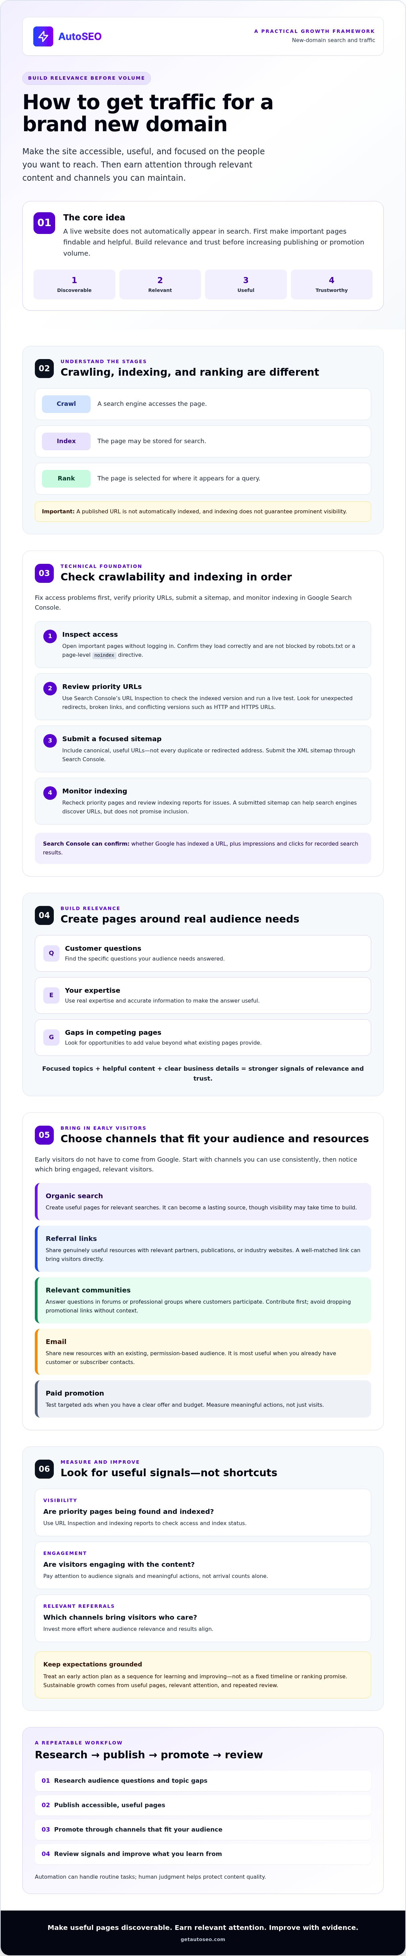Viewport: 406px width, 1956px height.
Task: Click workflow row 'Research audience questions and topic gaps'
Action: click(203, 1781)
